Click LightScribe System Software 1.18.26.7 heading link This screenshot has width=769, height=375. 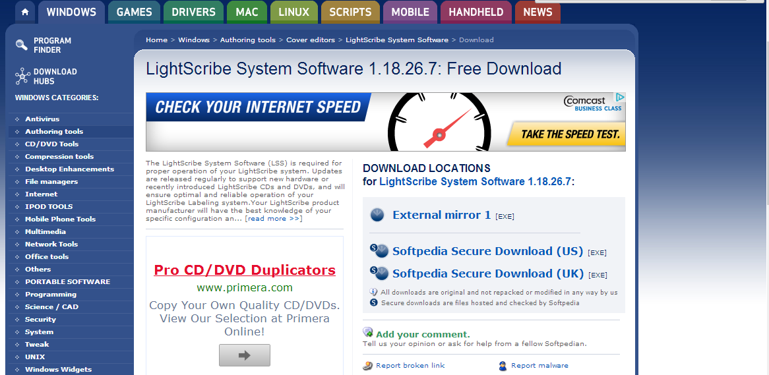476,181
